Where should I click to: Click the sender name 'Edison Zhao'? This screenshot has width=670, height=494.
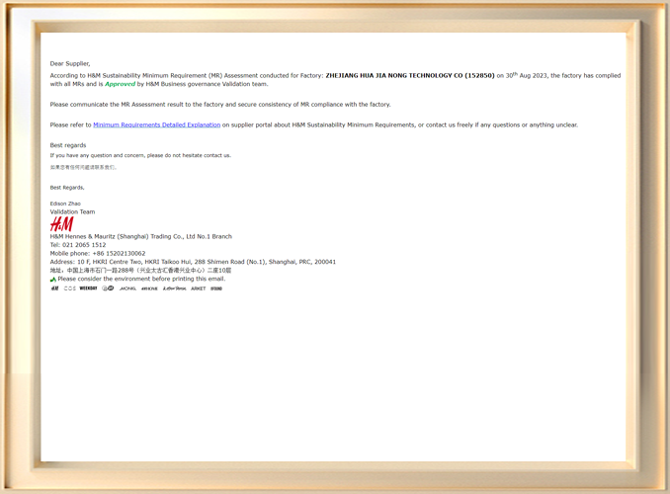[65, 204]
